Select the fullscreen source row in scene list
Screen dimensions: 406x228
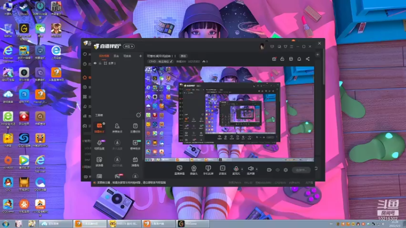117,63
